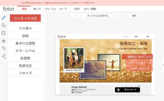
Task: Expand the カラーレベル section
Action: point(25,51)
